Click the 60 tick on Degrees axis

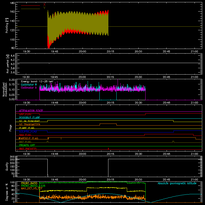point(13,190)
